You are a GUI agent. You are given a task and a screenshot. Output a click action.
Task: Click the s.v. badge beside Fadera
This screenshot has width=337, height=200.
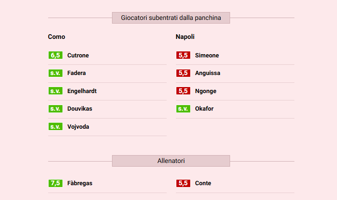point(56,73)
